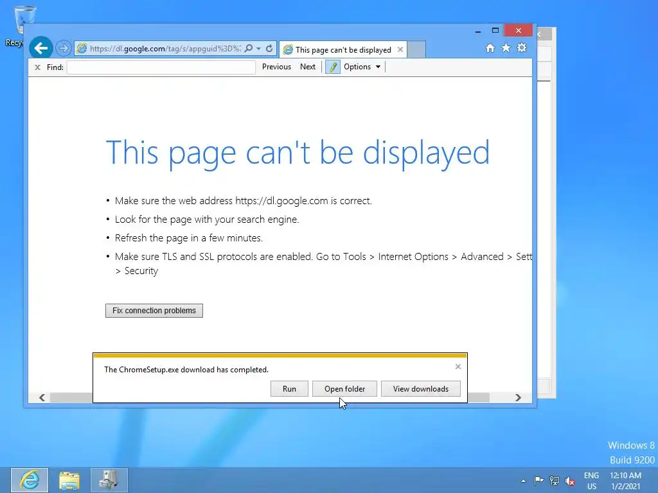658x493 pixels.
Task: Click the Find text input box
Action: point(161,67)
